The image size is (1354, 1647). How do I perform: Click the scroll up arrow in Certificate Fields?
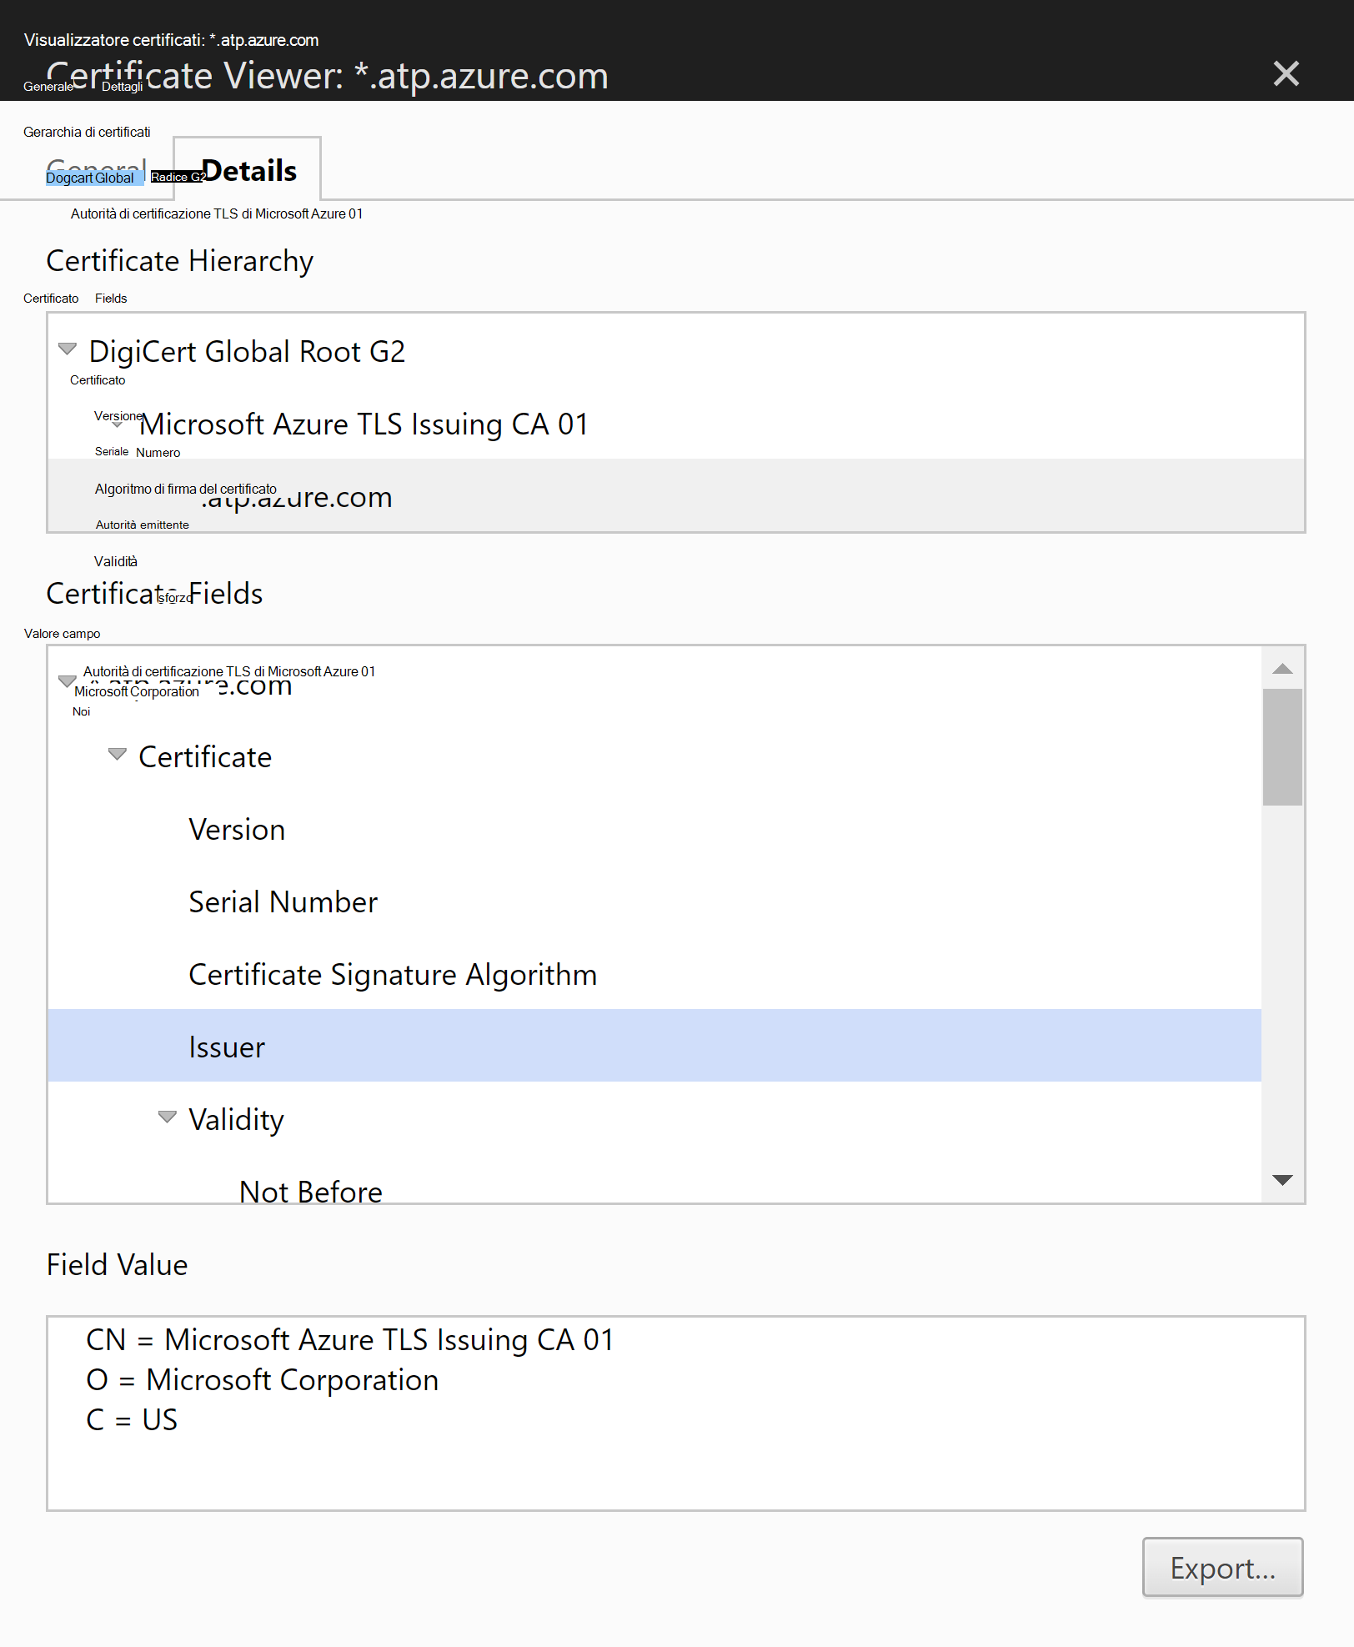pos(1282,668)
